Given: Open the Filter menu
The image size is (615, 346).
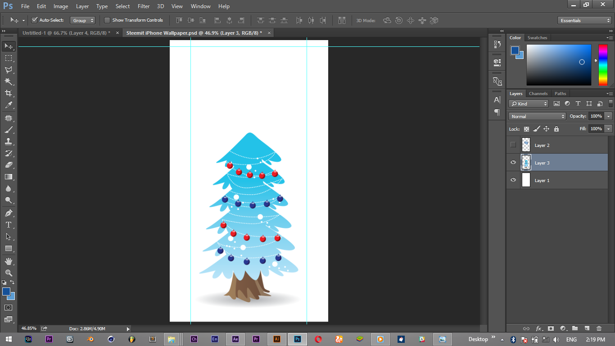Looking at the screenshot, I should pyautogui.click(x=144, y=6).
